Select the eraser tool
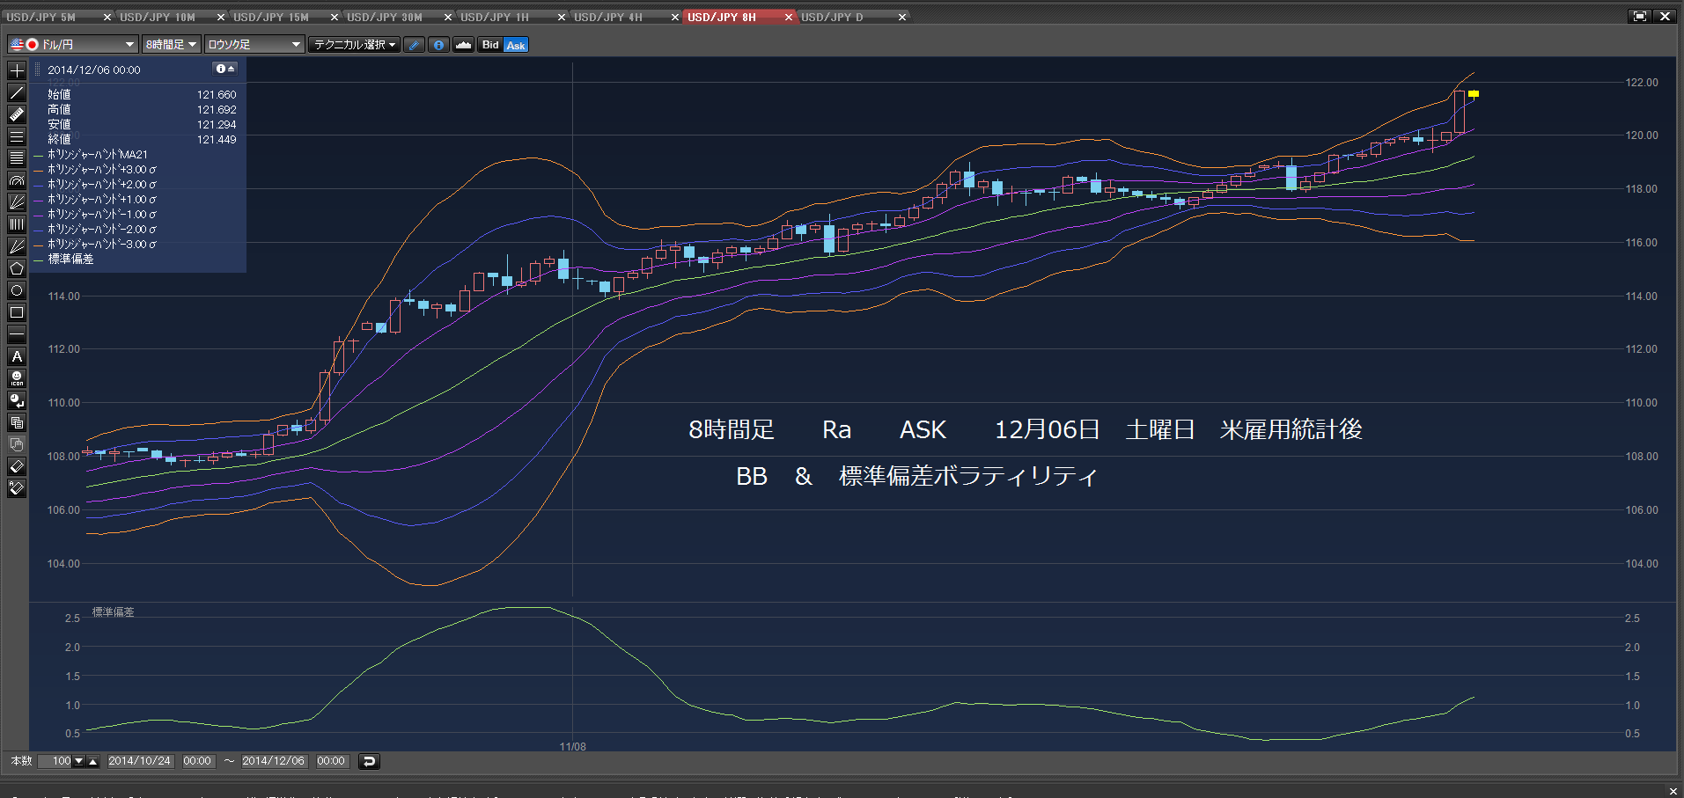Image resolution: width=1684 pixels, height=798 pixels. coord(17,466)
